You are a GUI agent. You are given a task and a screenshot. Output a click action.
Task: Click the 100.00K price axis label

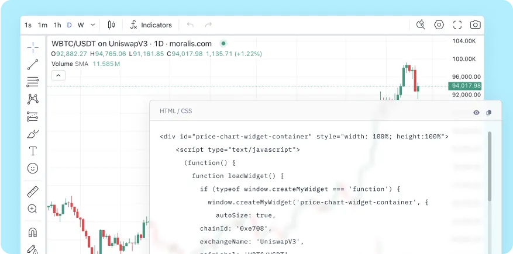464,59
